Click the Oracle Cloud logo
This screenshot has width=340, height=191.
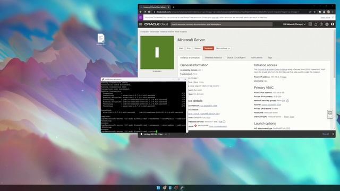[156, 24]
